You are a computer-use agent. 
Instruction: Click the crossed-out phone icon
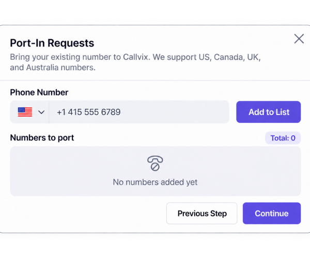155,163
